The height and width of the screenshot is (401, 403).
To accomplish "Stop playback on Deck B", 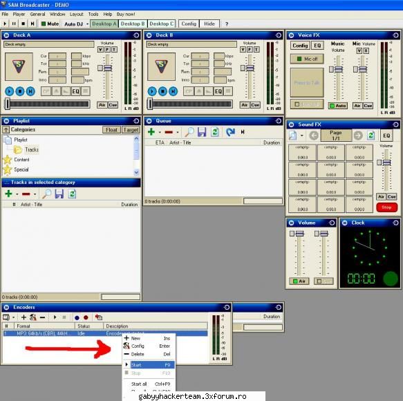I will pyautogui.click(x=162, y=91).
